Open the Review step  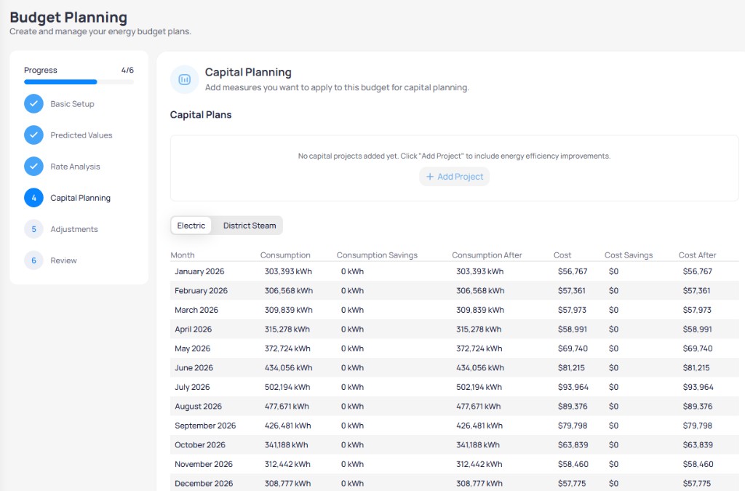[x=64, y=260]
